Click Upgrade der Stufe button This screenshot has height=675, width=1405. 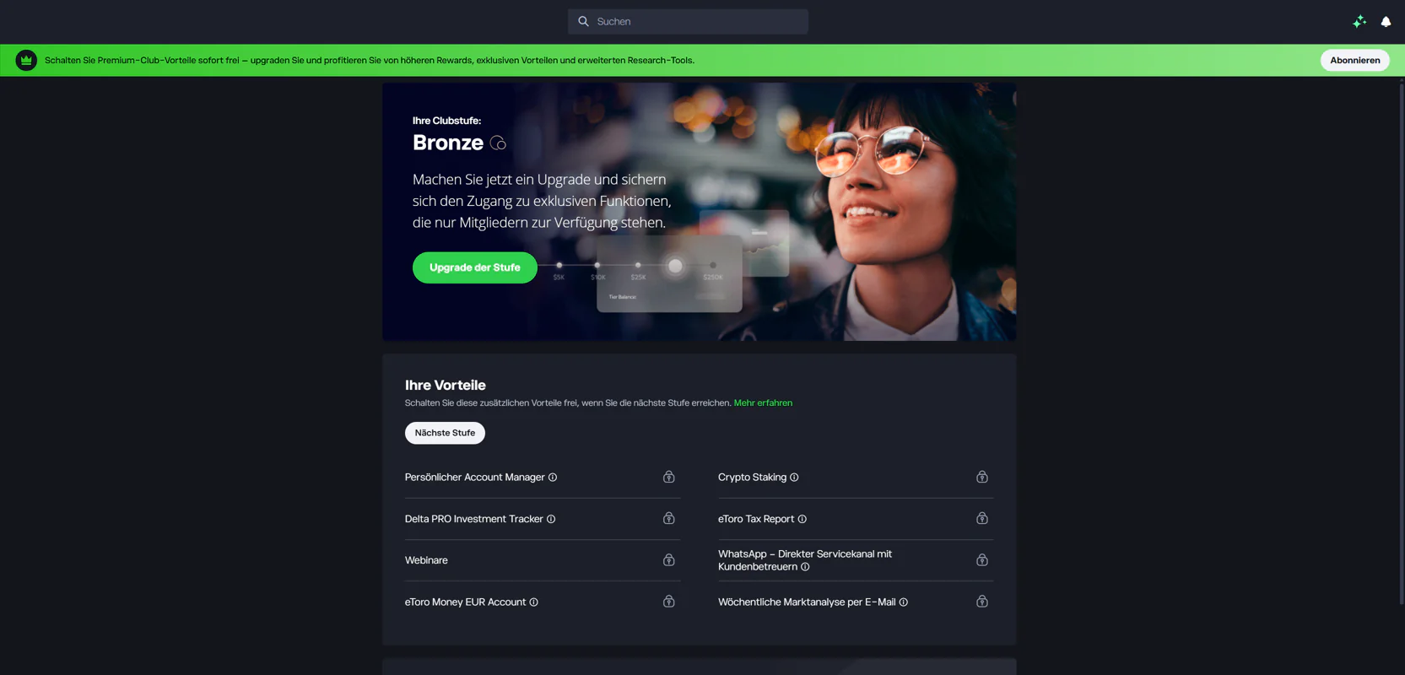(x=474, y=267)
